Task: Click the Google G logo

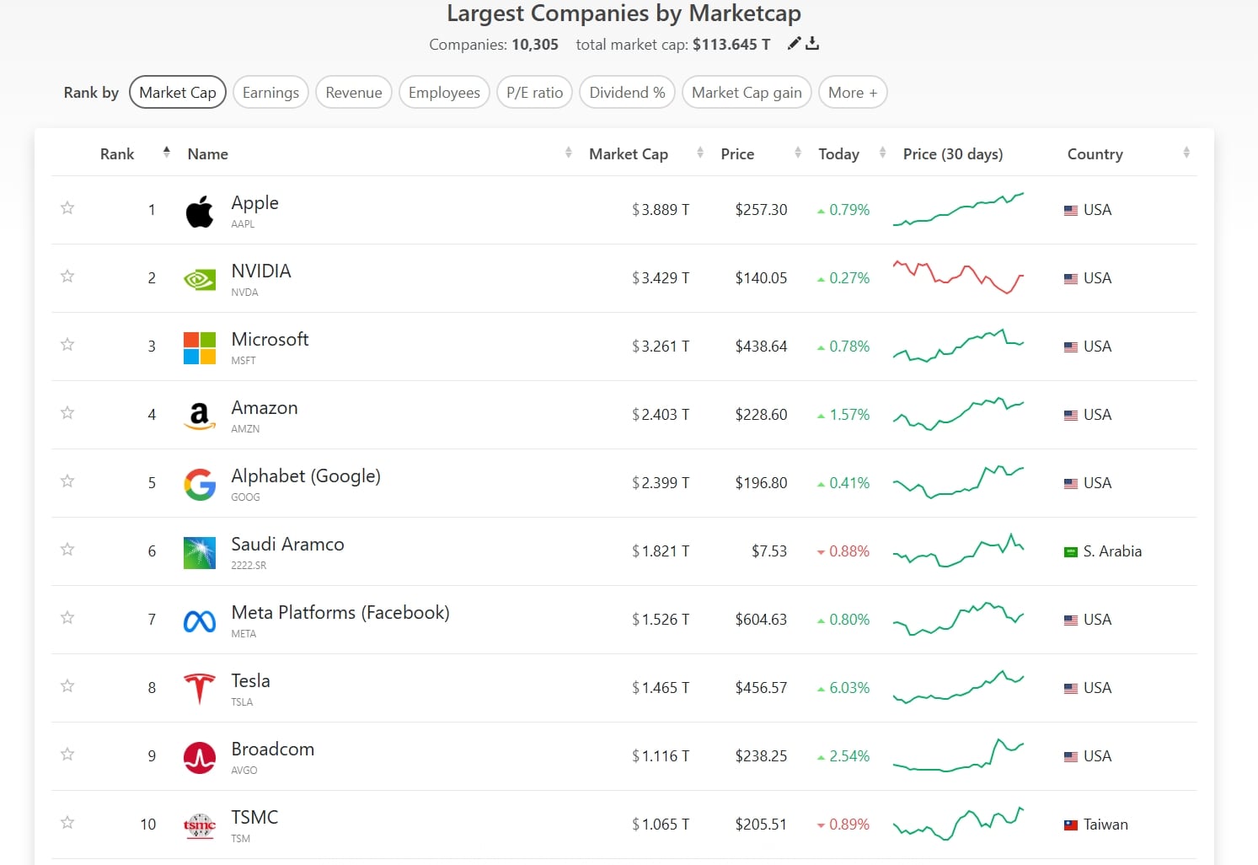Action: 200,484
